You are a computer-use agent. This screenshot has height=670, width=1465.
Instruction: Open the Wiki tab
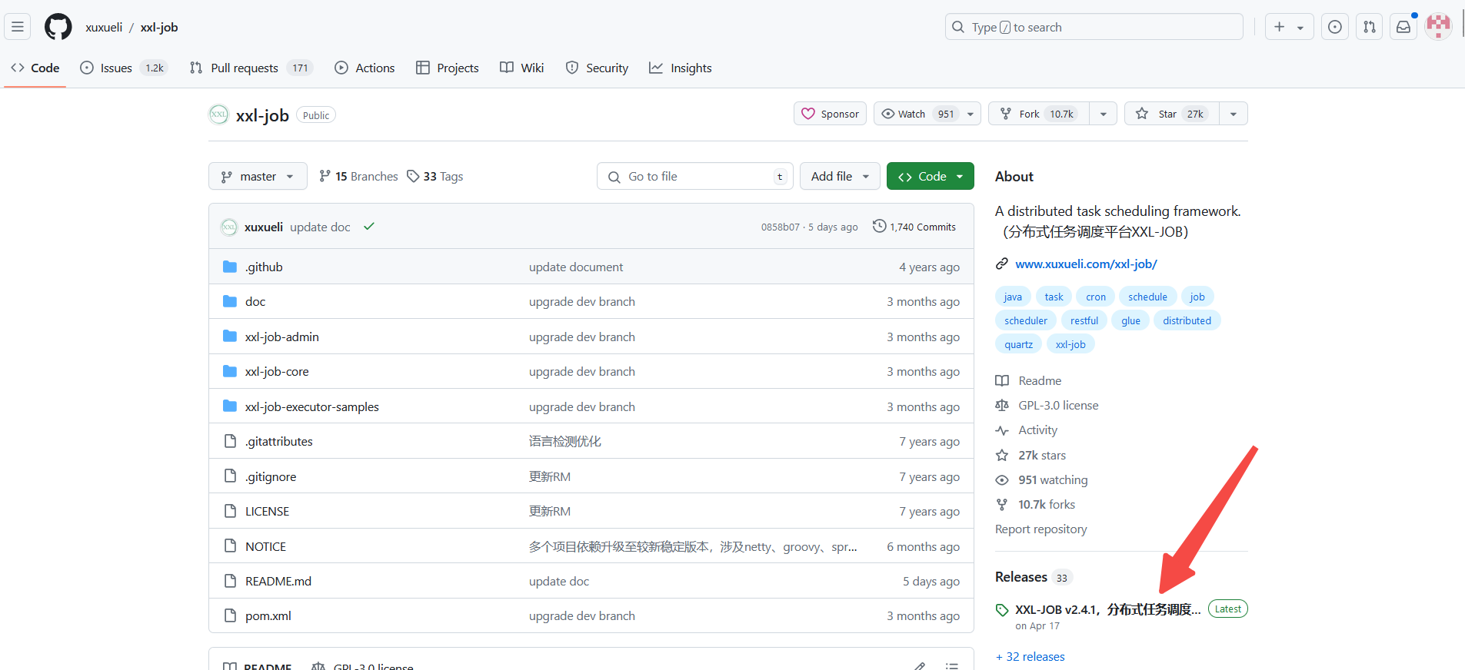pyautogui.click(x=522, y=68)
